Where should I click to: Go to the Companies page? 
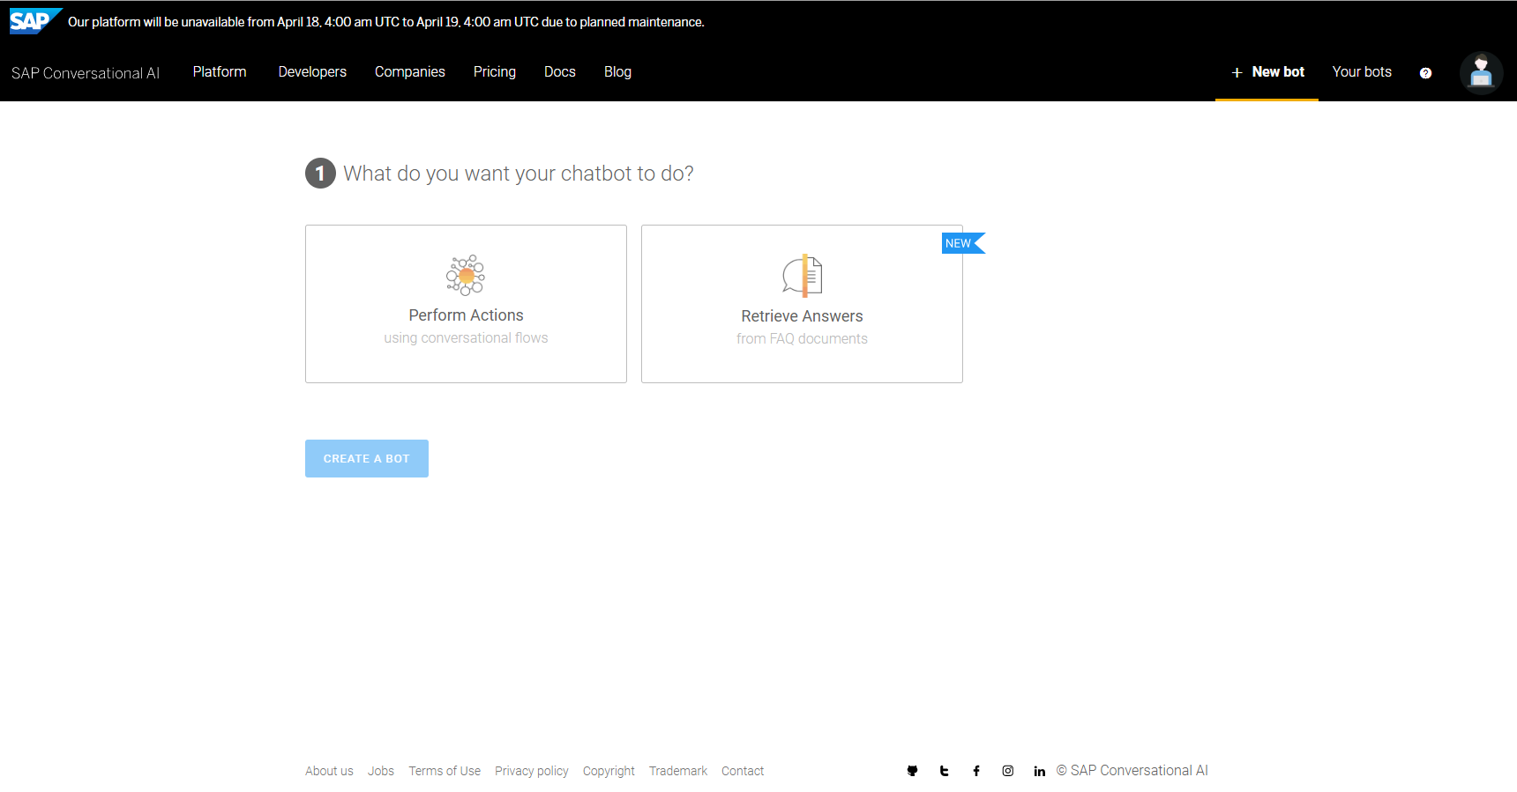[x=410, y=71]
